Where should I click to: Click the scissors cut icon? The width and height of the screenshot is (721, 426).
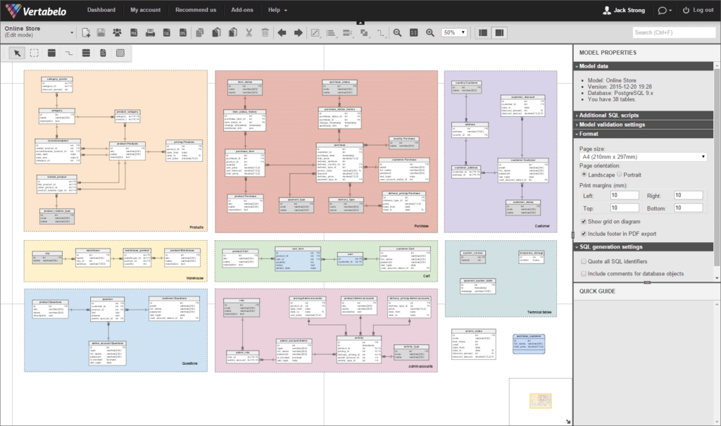pyautogui.click(x=249, y=32)
